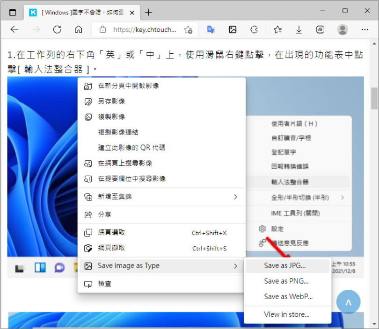379x329 pixels.
Task: Open the Downloads arrow icon
Action: tap(299, 30)
